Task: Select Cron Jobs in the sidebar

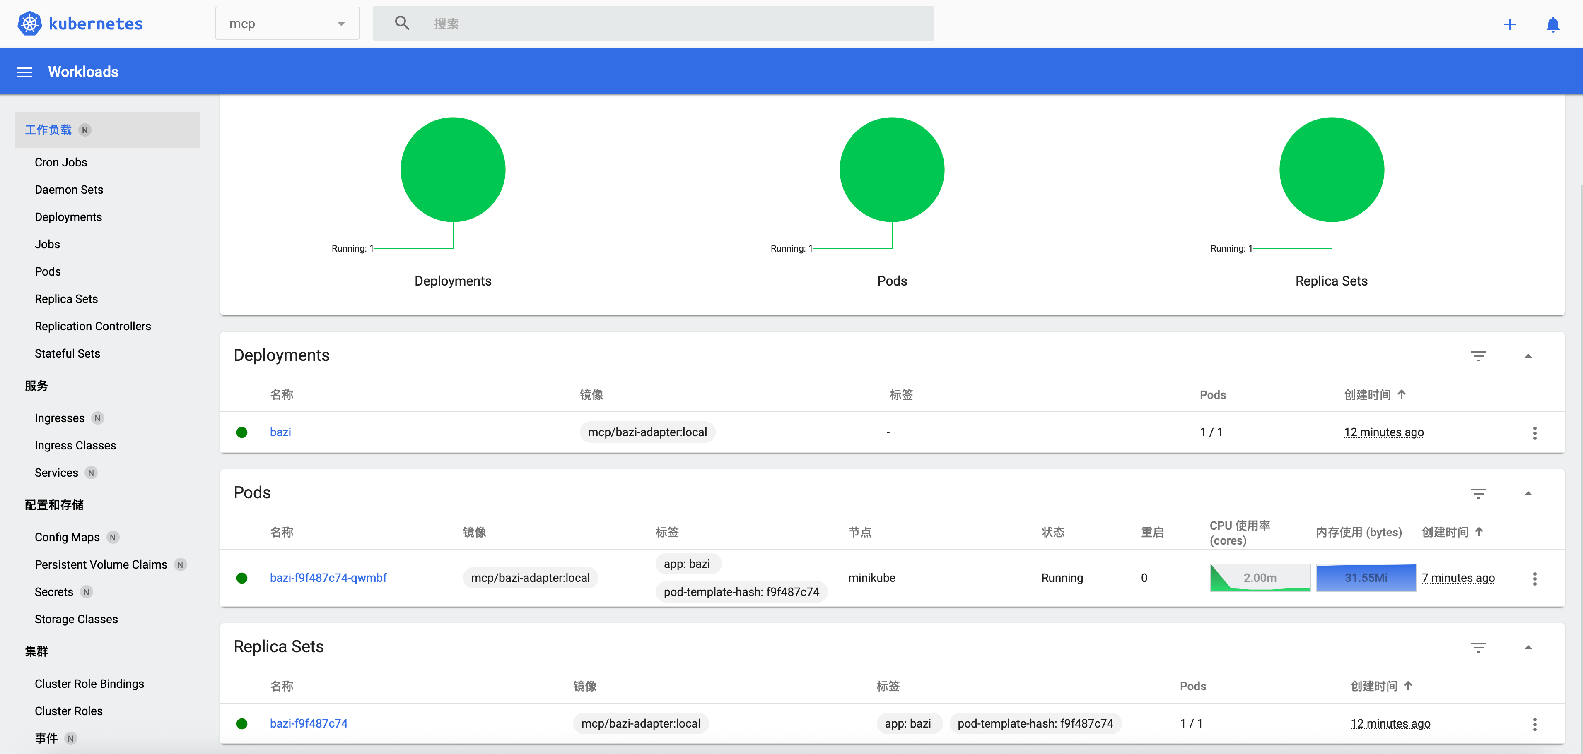Action: coord(61,162)
